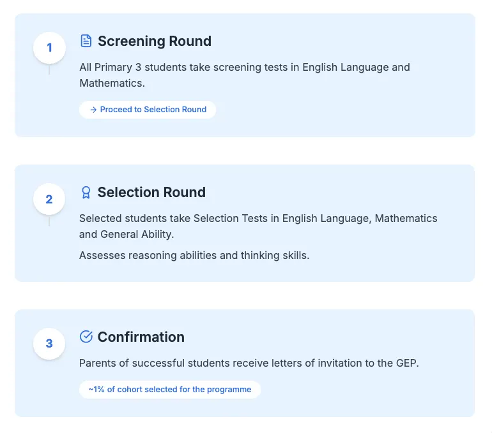The width and height of the screenshot is (492, 433).
Task: Click the Confirmation heading
Action: pyautogui.click(x=141, y=337)
